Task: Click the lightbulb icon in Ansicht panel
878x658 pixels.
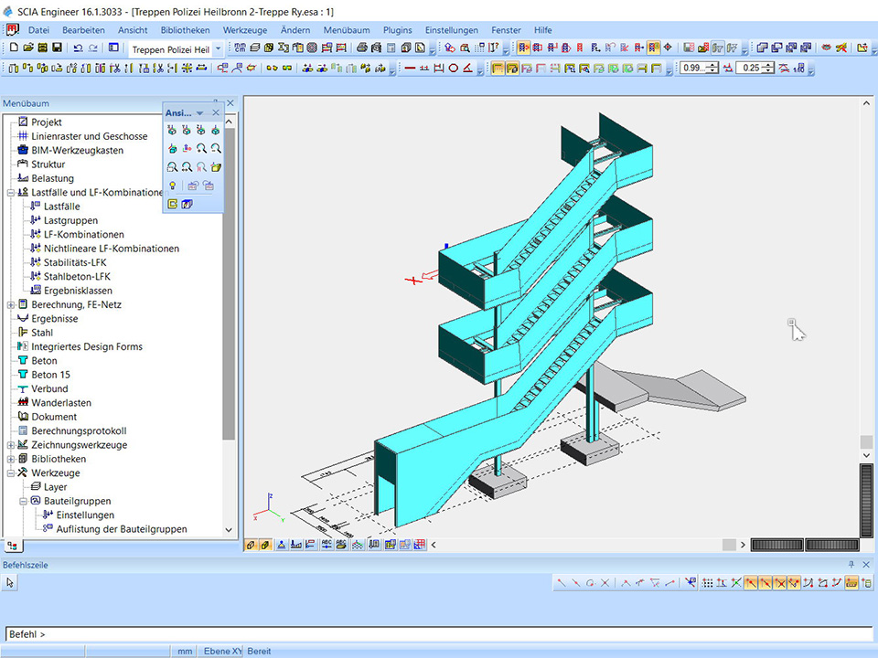Action: 172,186
